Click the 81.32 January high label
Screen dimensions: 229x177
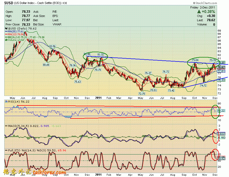click(101, 55)
